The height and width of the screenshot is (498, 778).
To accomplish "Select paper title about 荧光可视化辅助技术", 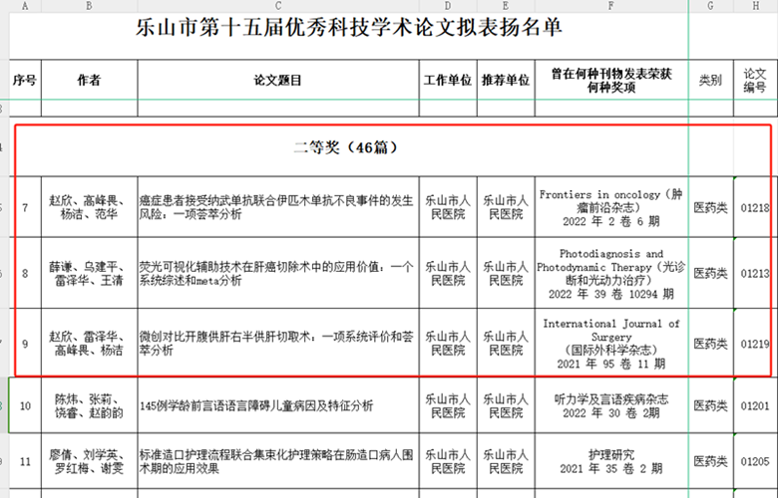I will click(278, 273).
